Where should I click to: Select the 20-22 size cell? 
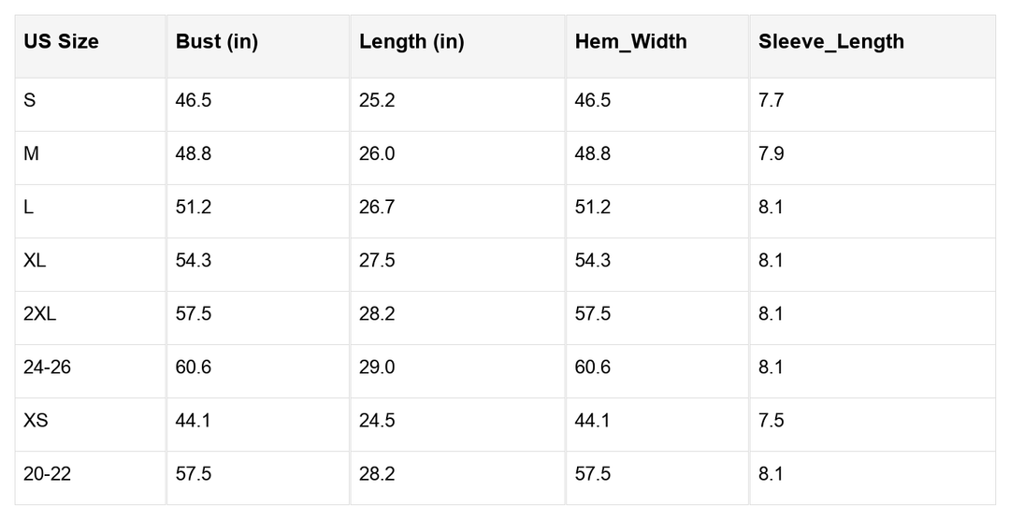pyautogui.click(x=47, y=474)
